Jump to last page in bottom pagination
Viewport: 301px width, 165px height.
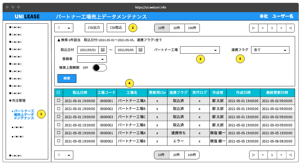click(x=290, y=155)
